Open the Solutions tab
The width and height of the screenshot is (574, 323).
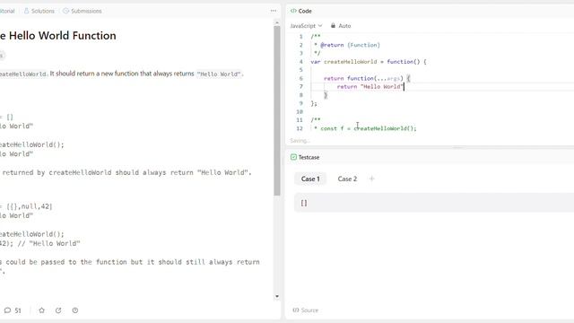click(39, 11)
